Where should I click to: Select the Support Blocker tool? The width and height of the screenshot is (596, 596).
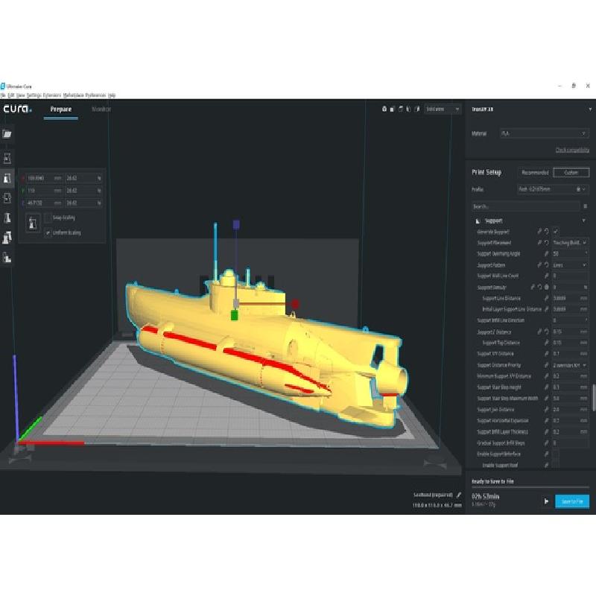coord(7,258)
